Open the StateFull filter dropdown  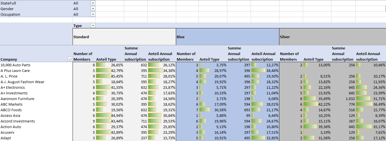click(x=93, y=3)
